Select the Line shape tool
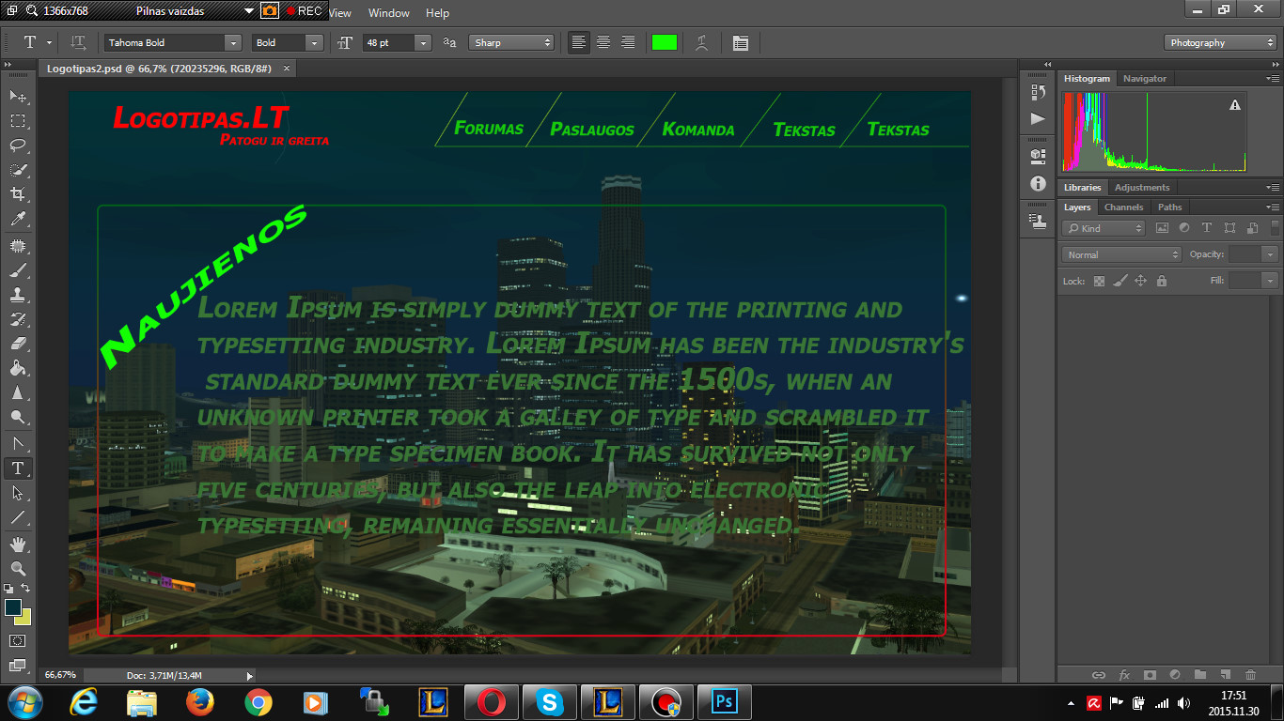 pos(18,517)
